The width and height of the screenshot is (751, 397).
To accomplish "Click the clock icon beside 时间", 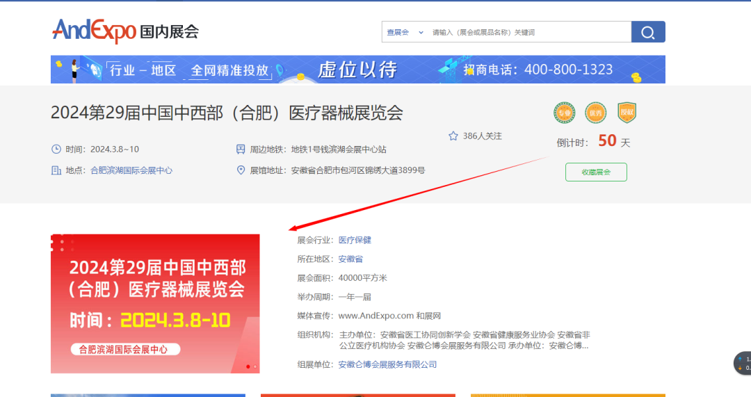I will pyautogui.click(x=56, y=149).
